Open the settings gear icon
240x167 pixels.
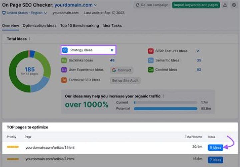pyautogui.click(x=234, y=5)
